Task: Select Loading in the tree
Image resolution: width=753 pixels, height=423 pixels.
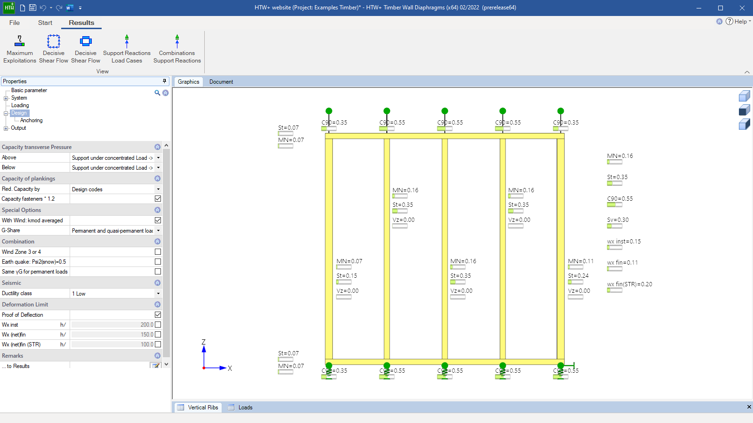Action: point(20,105)
